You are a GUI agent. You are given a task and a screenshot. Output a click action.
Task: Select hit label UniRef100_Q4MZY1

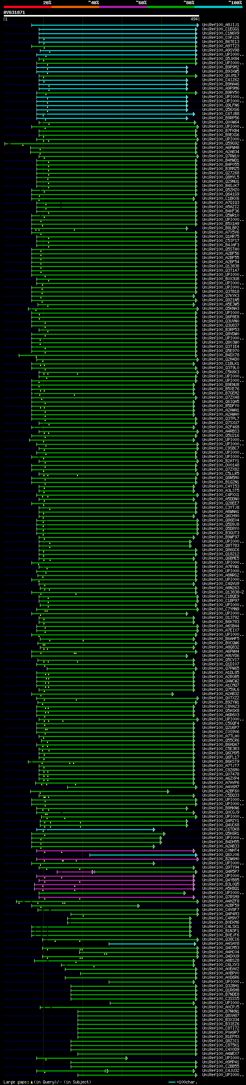(x=220, y=821)
